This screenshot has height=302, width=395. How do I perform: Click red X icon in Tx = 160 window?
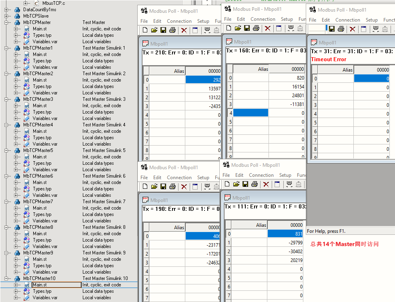click(x=267, y=28)
